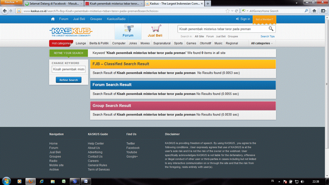329x185 pixels.
Task: Open Windows Media Player from taskbar
Action: coord(19,181)
